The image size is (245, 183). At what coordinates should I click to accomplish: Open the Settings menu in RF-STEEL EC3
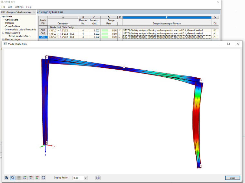point(19,7)
